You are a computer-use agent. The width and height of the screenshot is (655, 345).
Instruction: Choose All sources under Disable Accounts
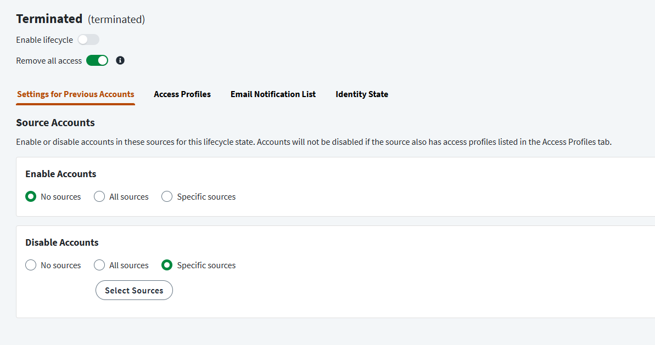click(99, 265)
